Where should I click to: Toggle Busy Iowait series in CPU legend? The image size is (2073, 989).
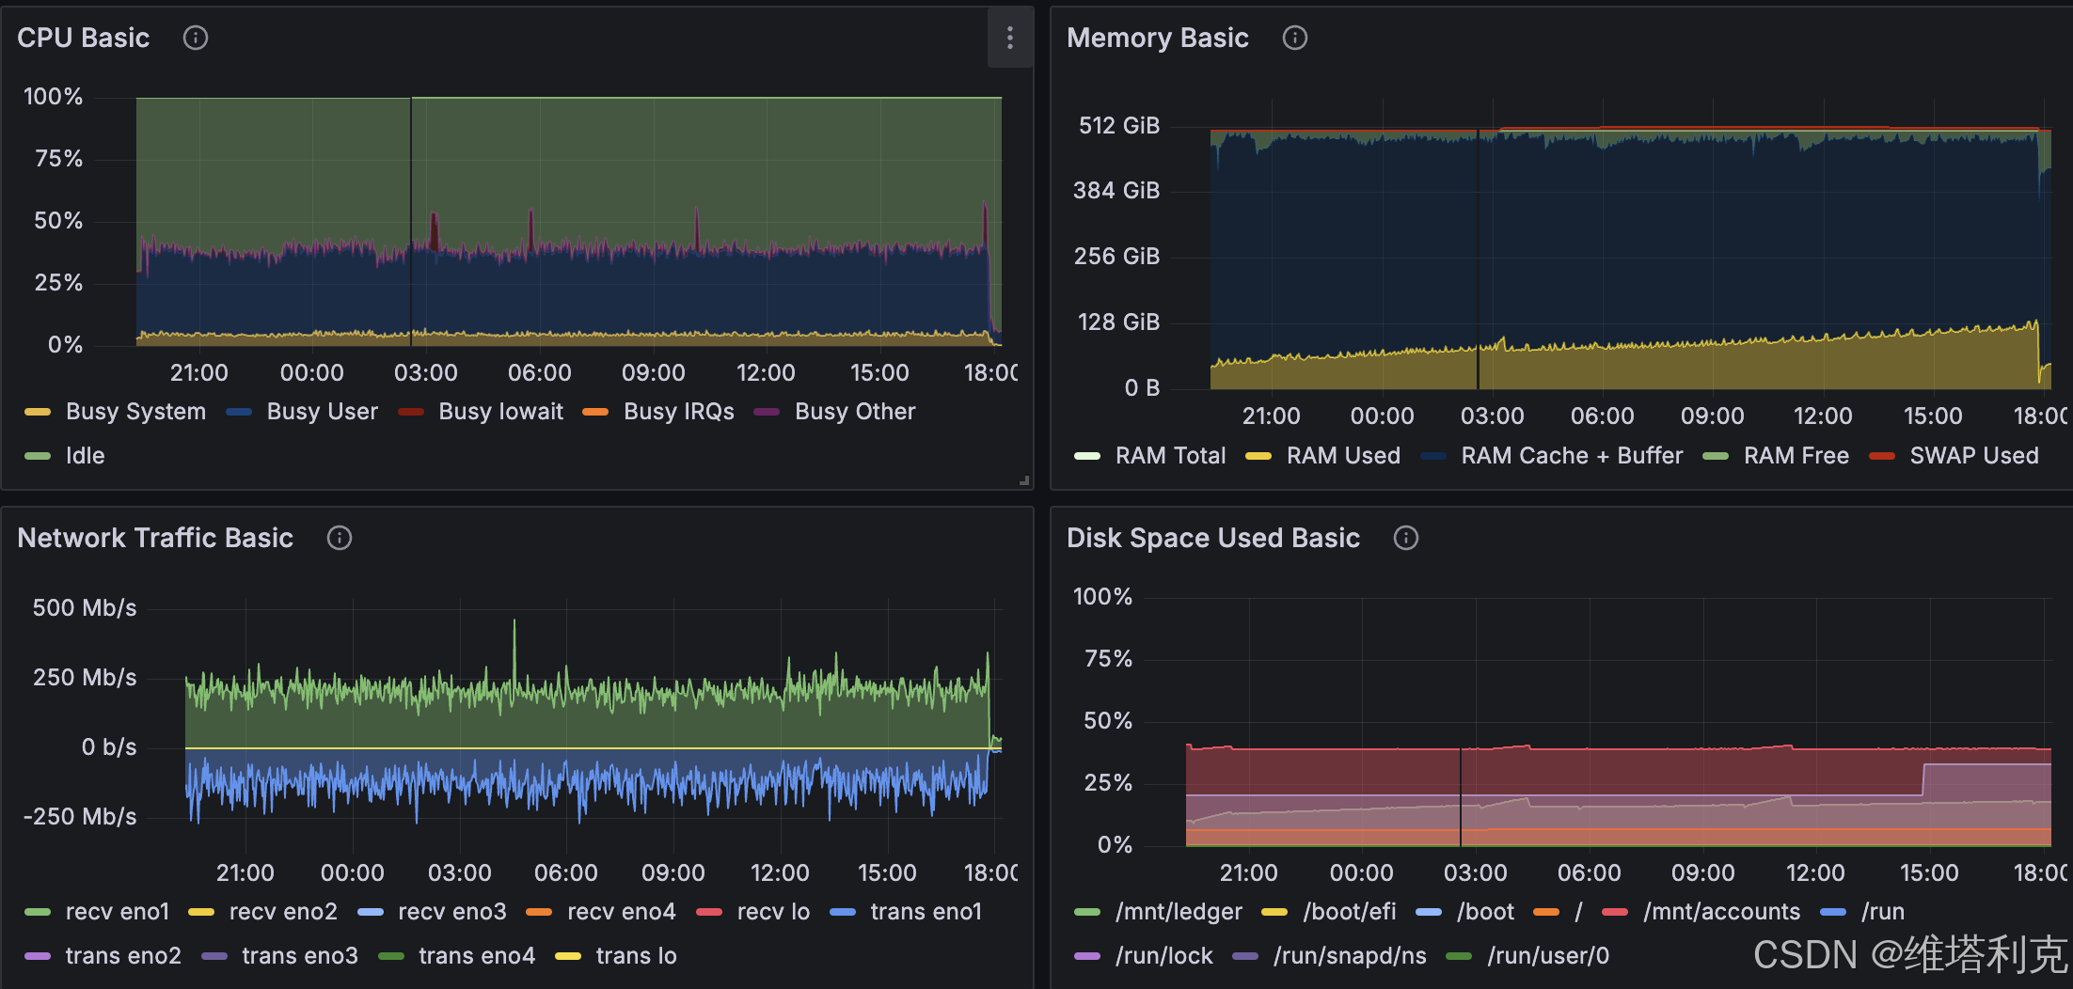[x=500, y=412]
